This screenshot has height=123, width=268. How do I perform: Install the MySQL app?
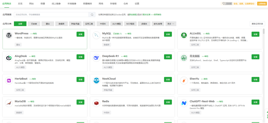(x=168, y=34)
